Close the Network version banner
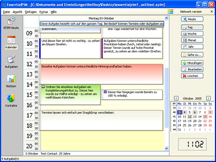216x162 pixels. point(212,12)
